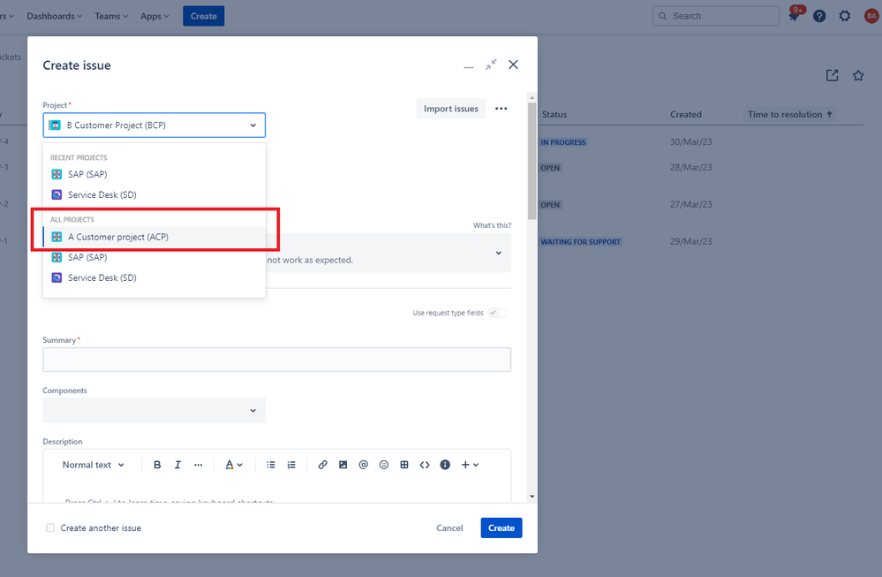Click the 28/Mar/23 created date
This screenshot has height=577, width=882.
click(690, 167)
